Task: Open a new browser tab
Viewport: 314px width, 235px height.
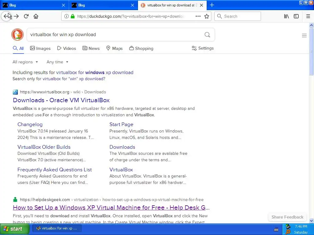Action: [x=212, y=5]
